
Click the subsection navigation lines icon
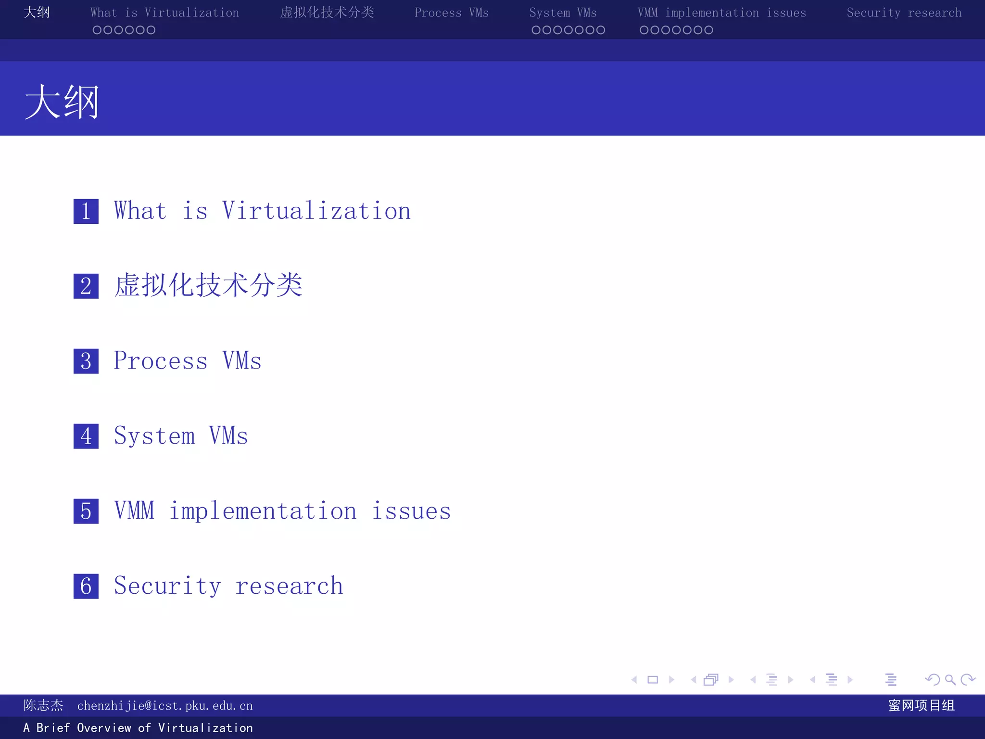(772, 679)
